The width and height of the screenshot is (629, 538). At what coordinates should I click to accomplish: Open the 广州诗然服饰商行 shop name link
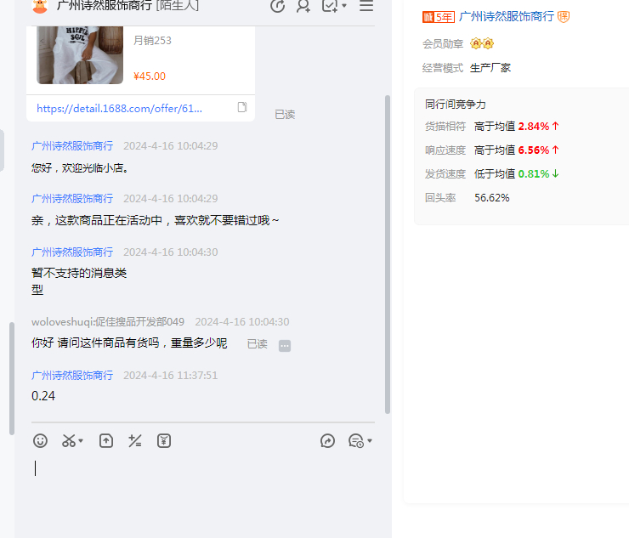point(506,16)
